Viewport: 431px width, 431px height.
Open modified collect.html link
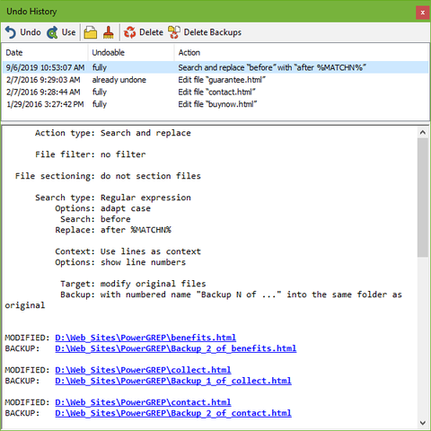(143, 370)
